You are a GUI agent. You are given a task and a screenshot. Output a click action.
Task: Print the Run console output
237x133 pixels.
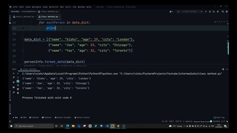pos(18,89)
